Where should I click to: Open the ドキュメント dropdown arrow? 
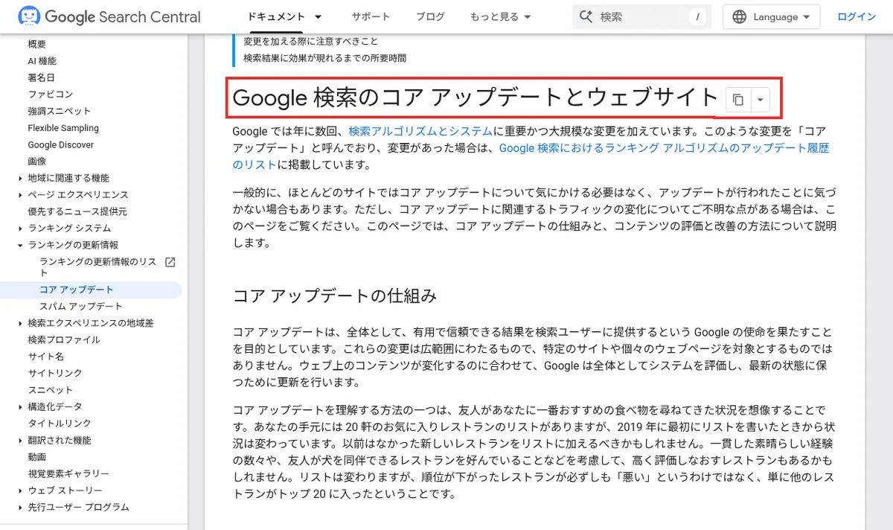pos(319,16)
